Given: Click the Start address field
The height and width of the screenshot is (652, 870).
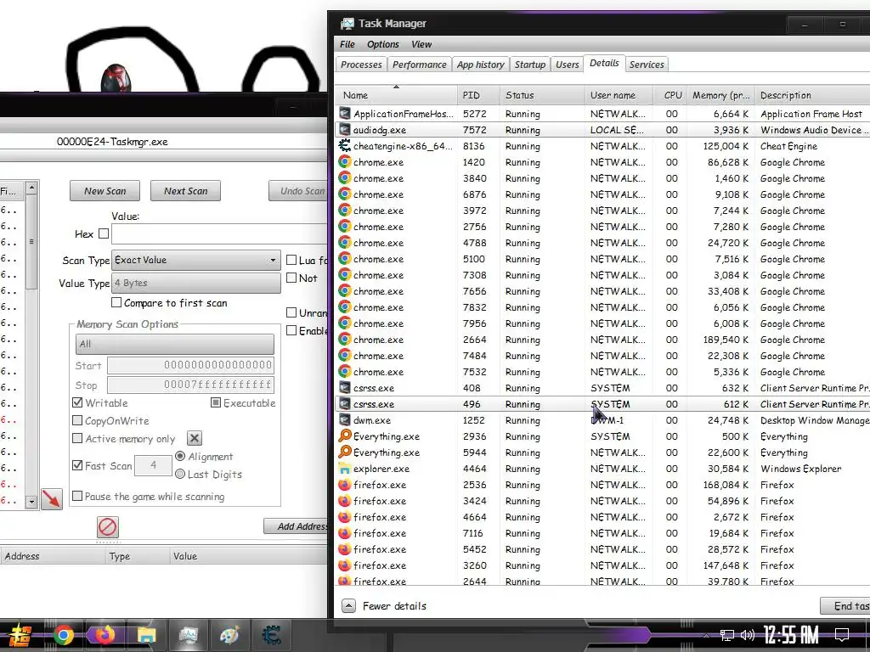Looking at the screenshot, I should [x=190, y=365].
